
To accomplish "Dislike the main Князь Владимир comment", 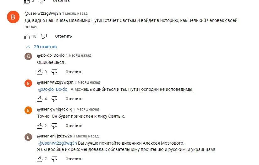I will click(x=44, y=36).
